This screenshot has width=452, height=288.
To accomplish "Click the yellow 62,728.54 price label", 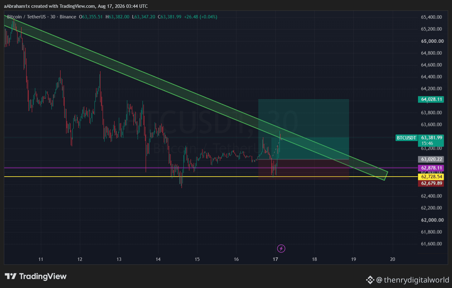I will (x=430, y=177).
